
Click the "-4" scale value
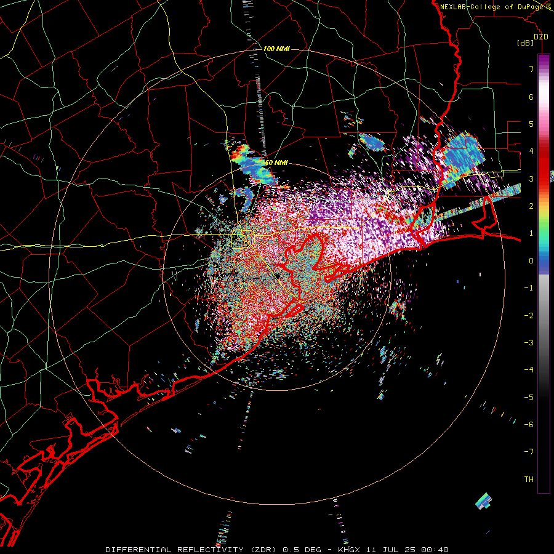[529, 370]
